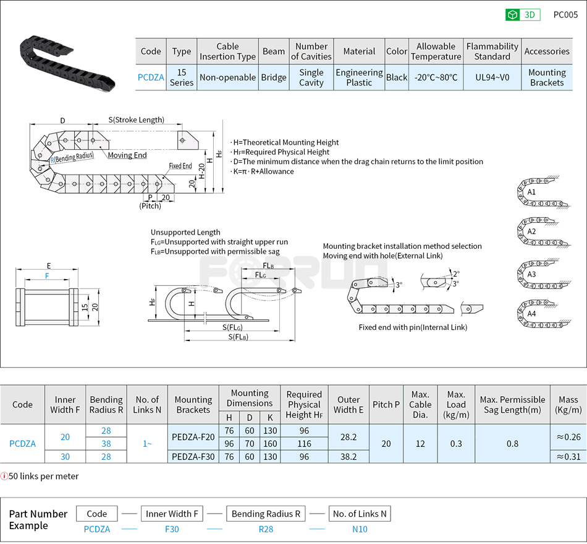
Task: Select the Black color specification cell
Action: pos(397,77)
